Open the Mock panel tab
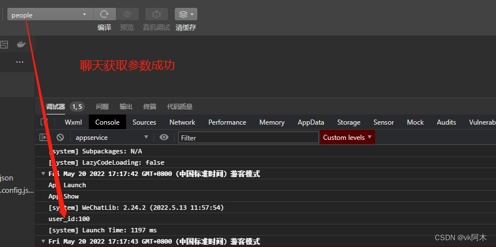 point(415,122)
